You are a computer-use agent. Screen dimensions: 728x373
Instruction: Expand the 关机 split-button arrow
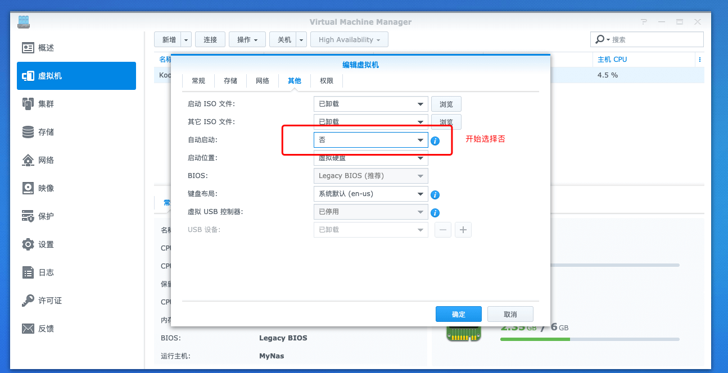click(301, 39)
